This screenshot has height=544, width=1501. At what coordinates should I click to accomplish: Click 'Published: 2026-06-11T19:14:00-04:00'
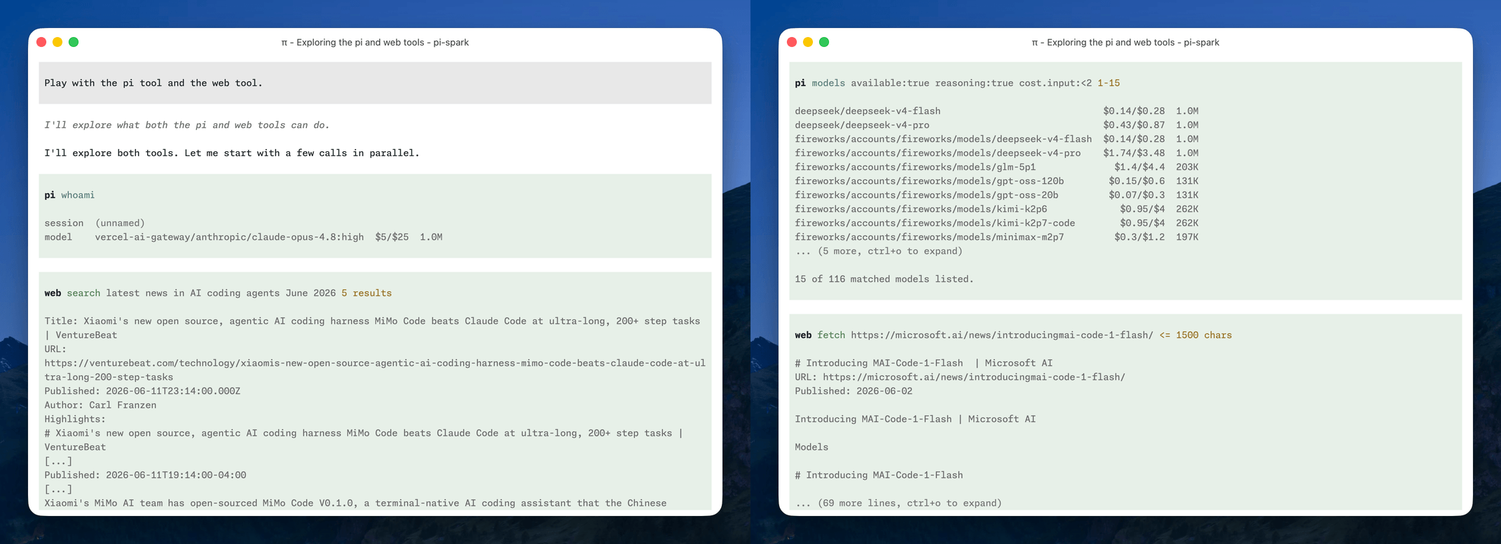145,475
